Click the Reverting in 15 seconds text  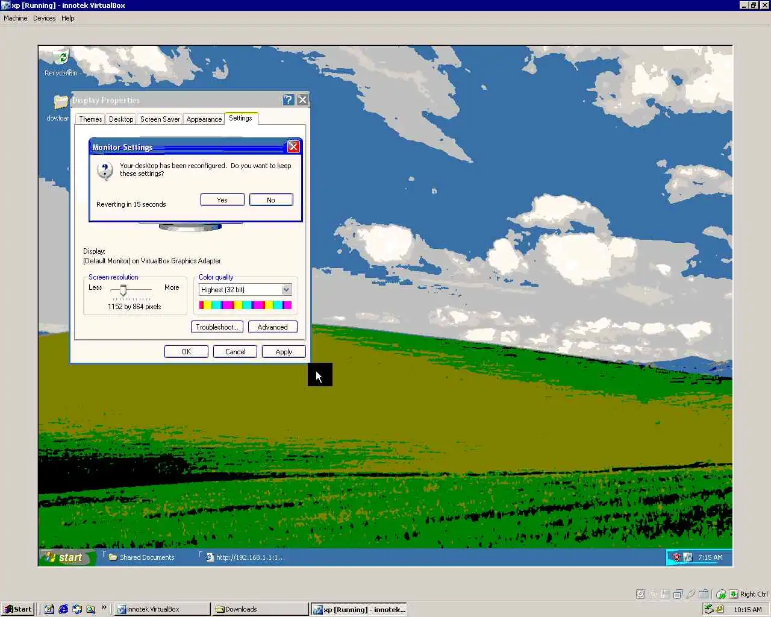tap(131, 204)
